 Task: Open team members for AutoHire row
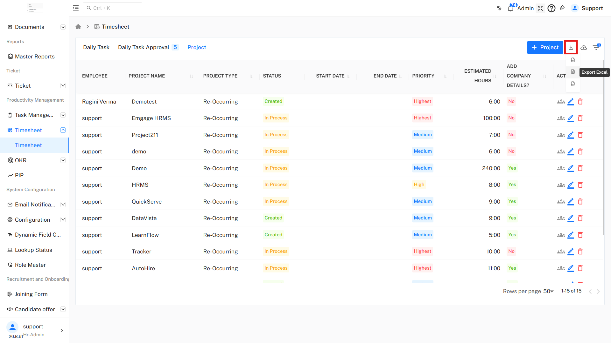tap(561, 268)
